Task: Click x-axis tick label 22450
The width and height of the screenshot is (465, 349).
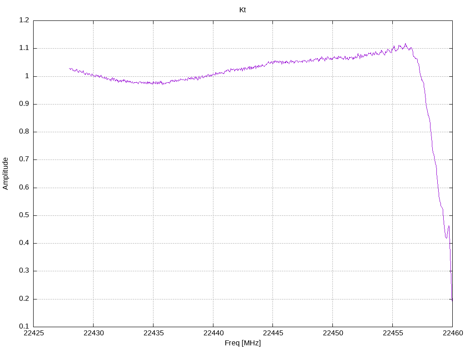Action: tap(333, 333)
